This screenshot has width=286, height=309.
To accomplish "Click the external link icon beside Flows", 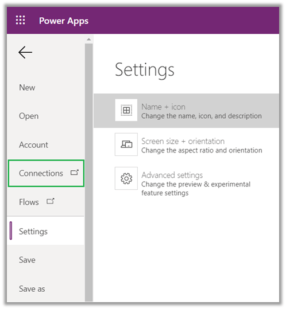I will point(51,201).
